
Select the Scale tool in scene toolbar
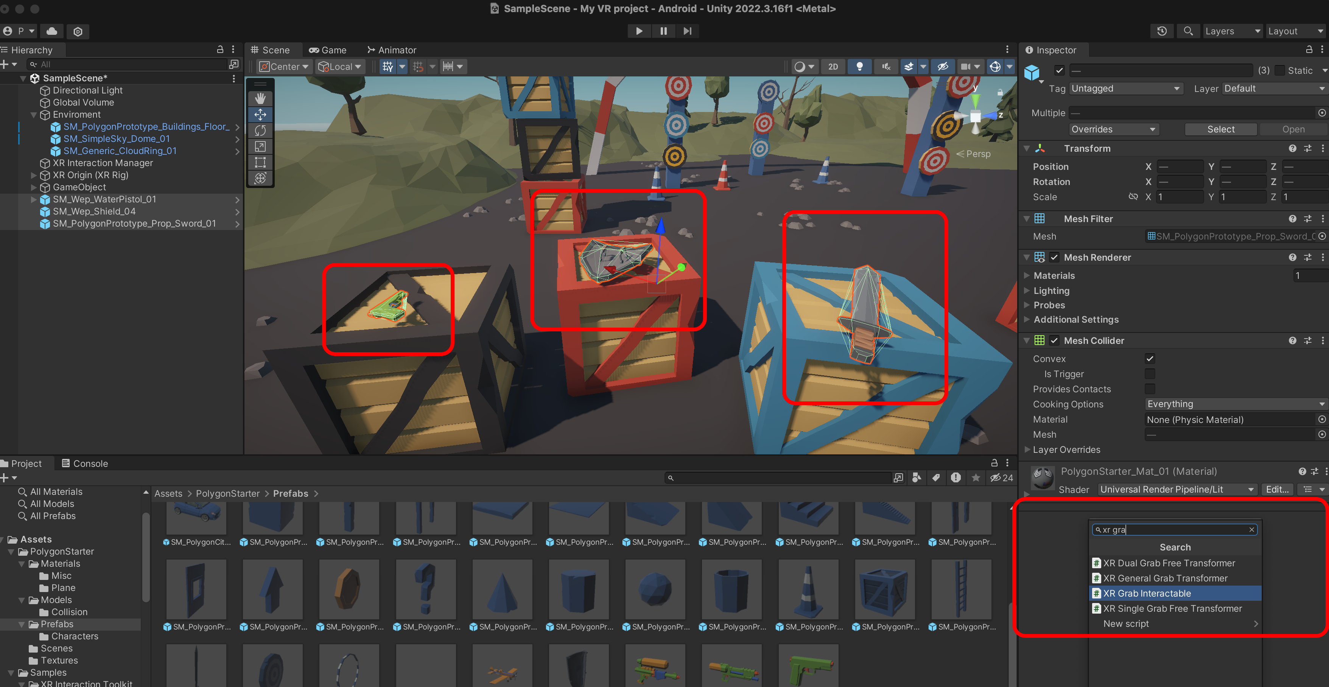[x=260, y=146]
